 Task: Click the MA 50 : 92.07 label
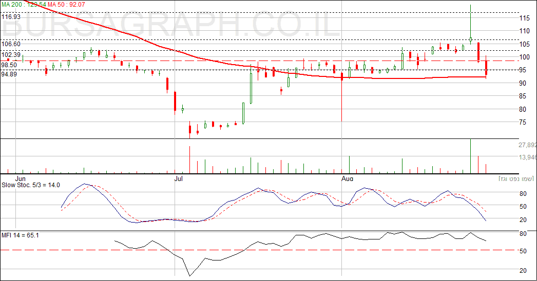coord(66,5)
